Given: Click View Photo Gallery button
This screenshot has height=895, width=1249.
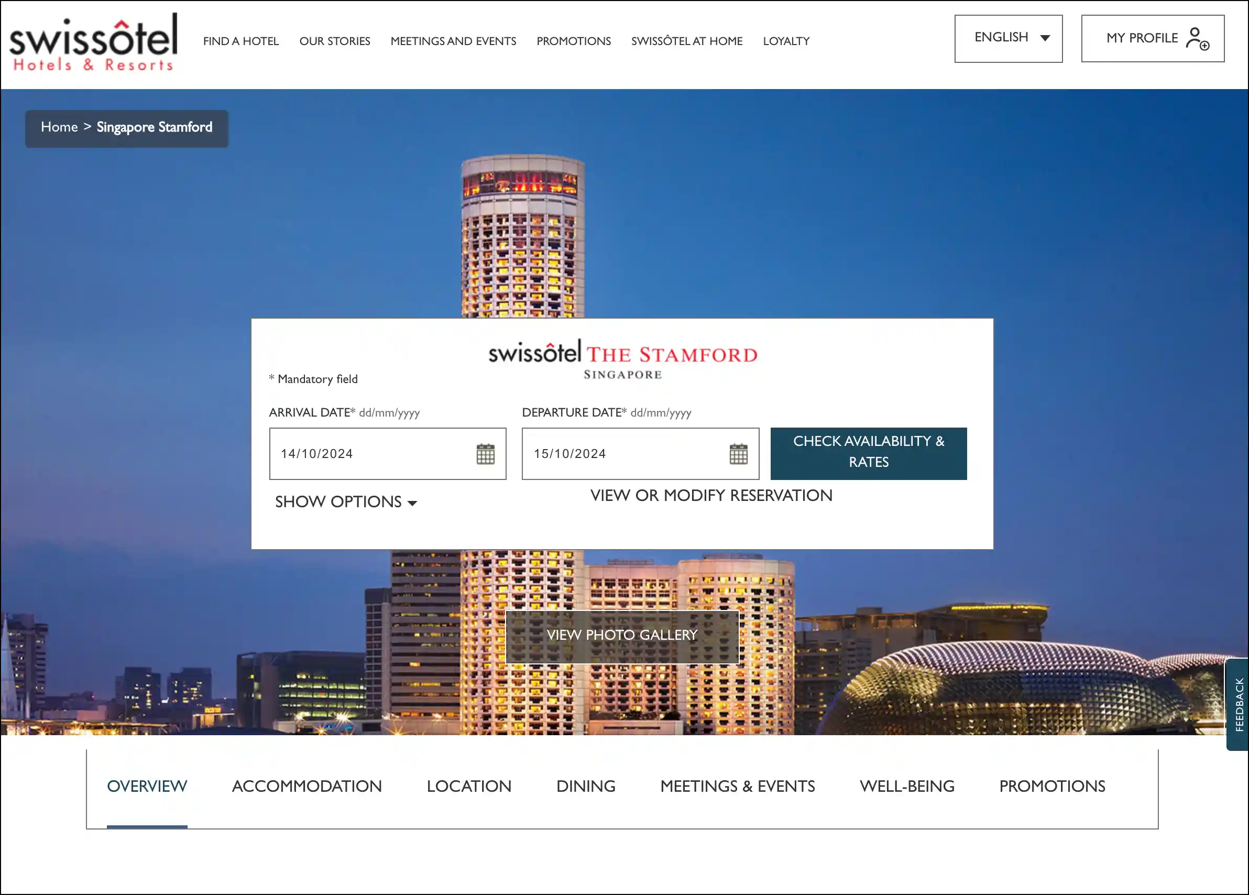Looking at the screenshot, I should (622, 636).
